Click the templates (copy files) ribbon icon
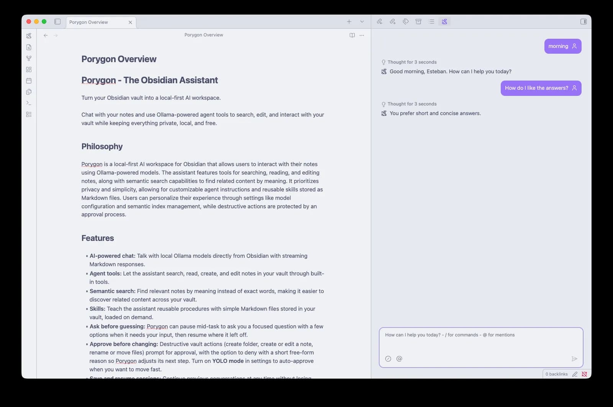613x407 pixels. [x=29, y=92]
